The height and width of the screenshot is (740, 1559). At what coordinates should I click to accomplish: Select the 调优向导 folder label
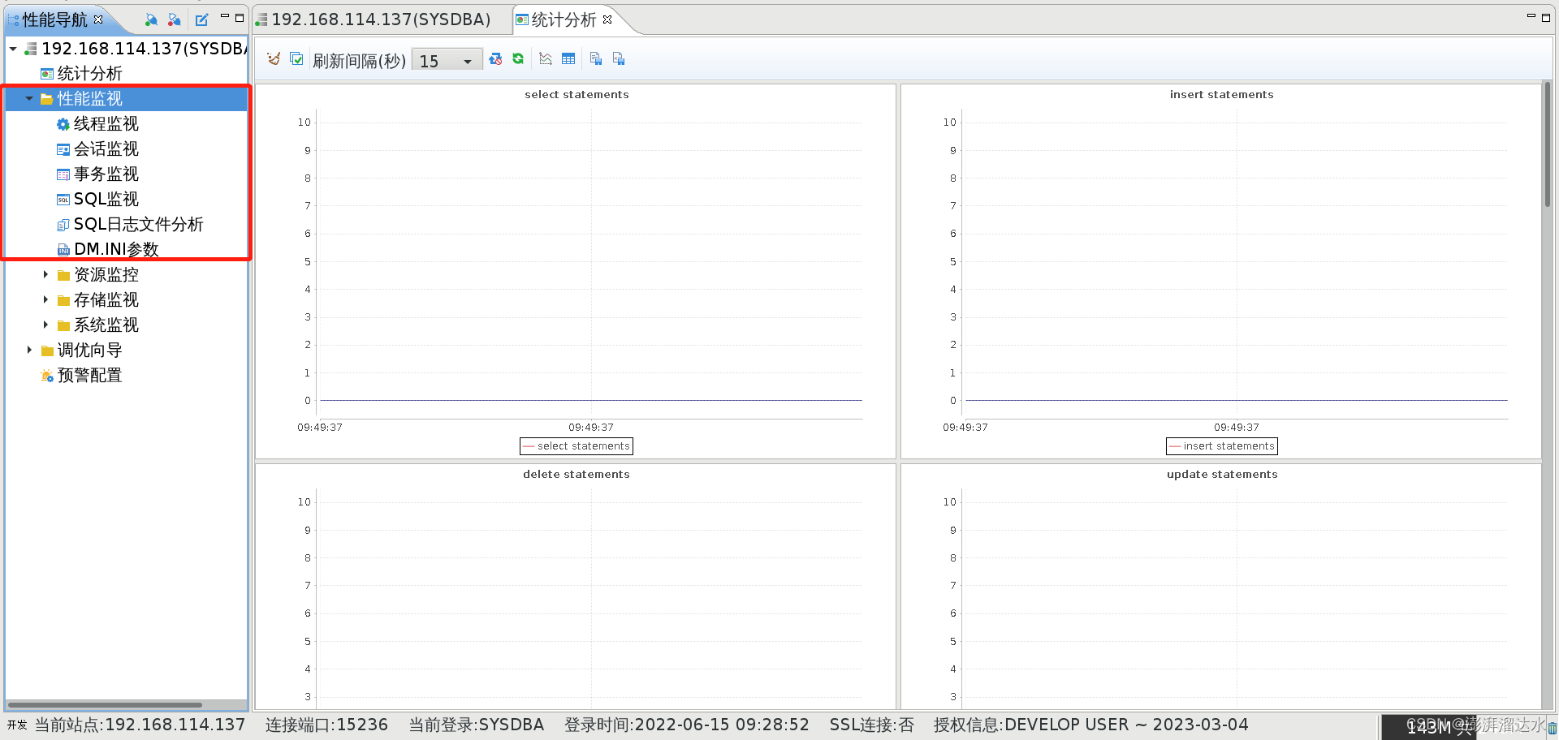click(x=89, y=350)
